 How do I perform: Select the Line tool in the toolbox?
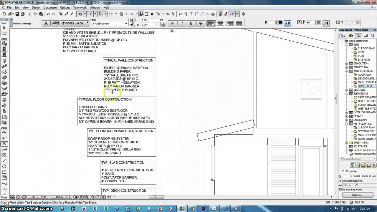4,161
